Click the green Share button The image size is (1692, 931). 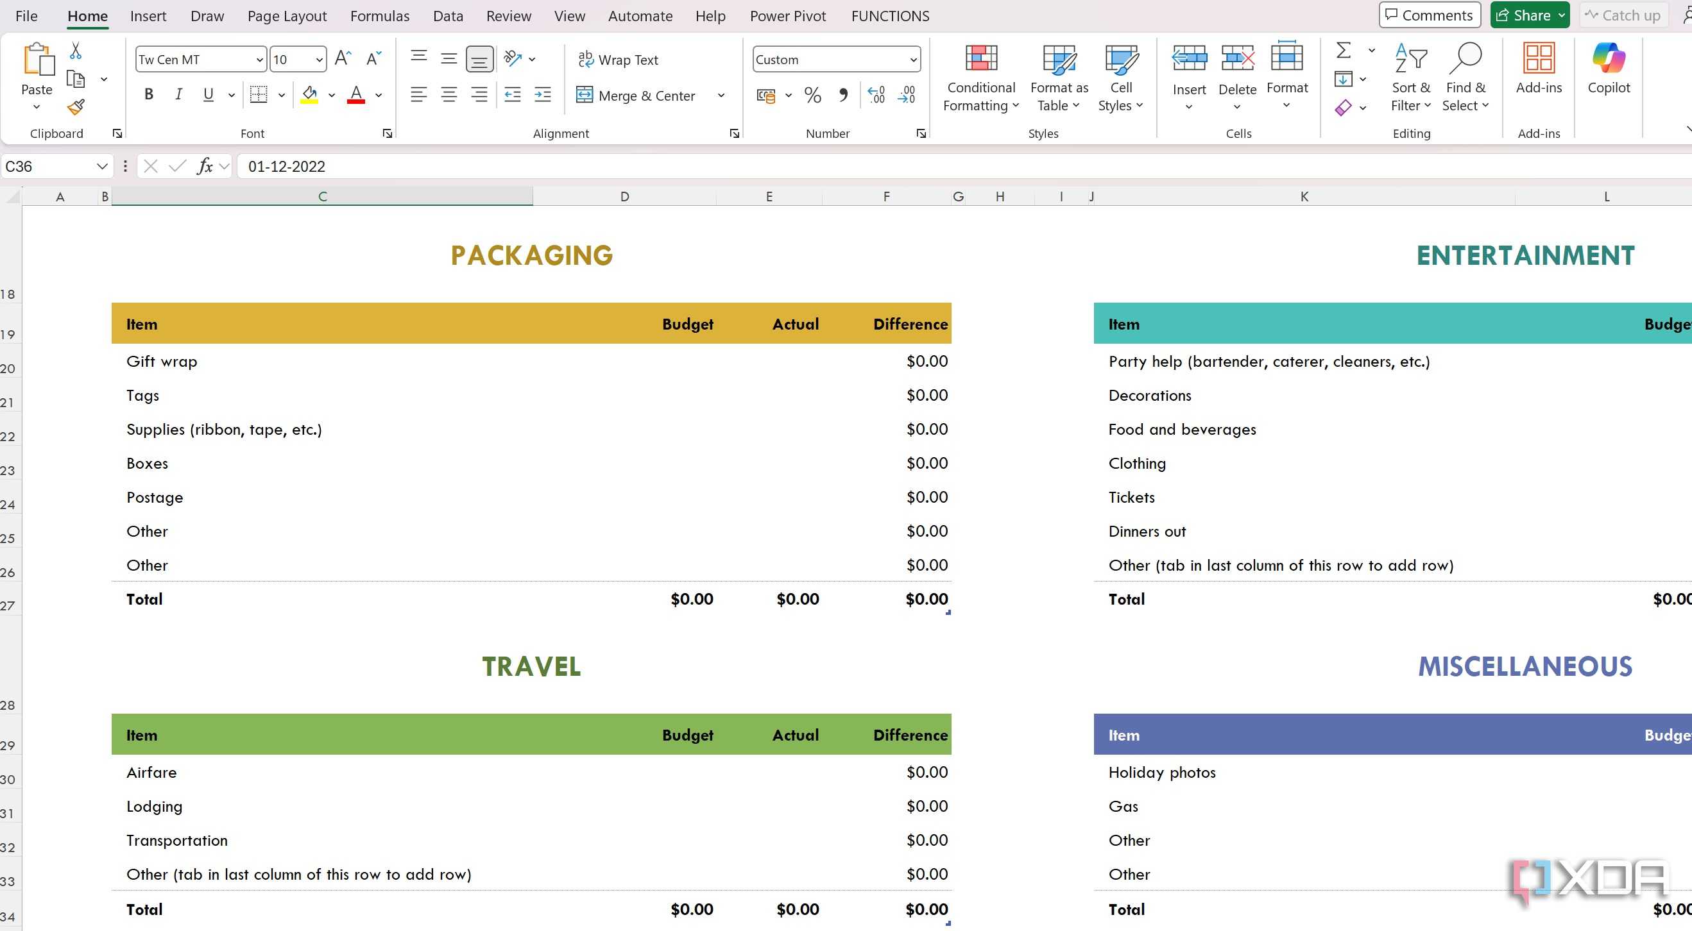tap(1530, 15)
